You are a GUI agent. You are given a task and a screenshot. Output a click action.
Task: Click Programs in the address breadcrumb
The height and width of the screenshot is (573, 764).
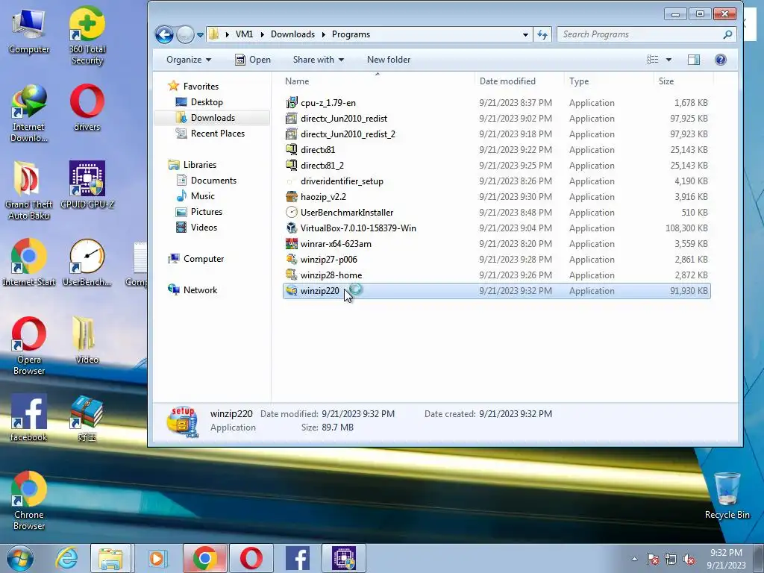pos(351,34)
